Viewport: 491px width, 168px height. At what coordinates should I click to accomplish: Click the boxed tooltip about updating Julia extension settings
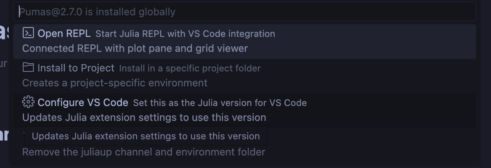[146, 136]
